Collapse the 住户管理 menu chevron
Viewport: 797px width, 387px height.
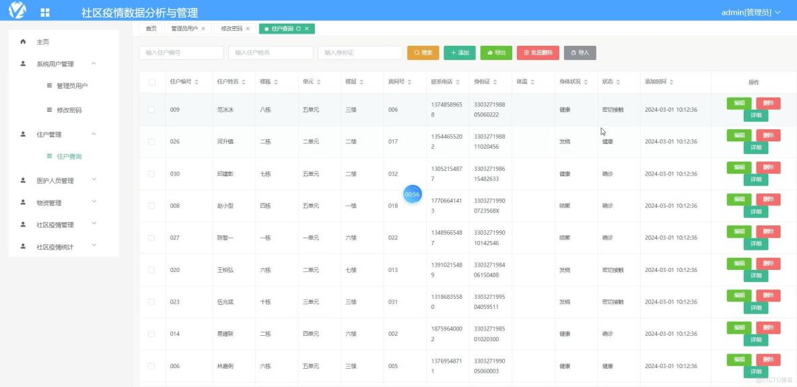click(94, 134)
